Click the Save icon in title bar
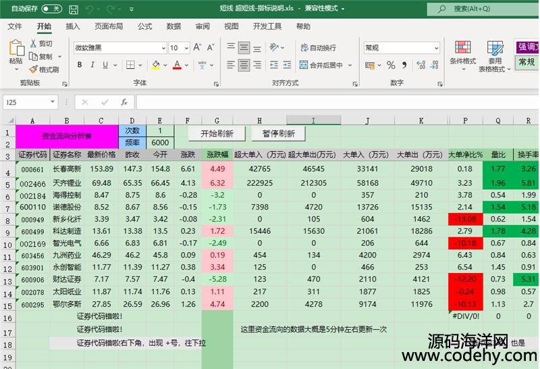The width and height of the screenshot is (540, 369). click(x=72, y=9)
